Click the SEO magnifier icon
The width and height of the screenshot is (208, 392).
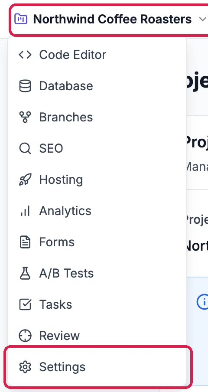pos(25,148)
